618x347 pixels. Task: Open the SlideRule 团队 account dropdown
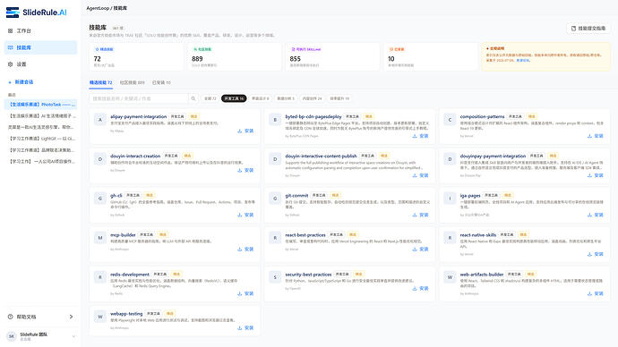(40, 336)
